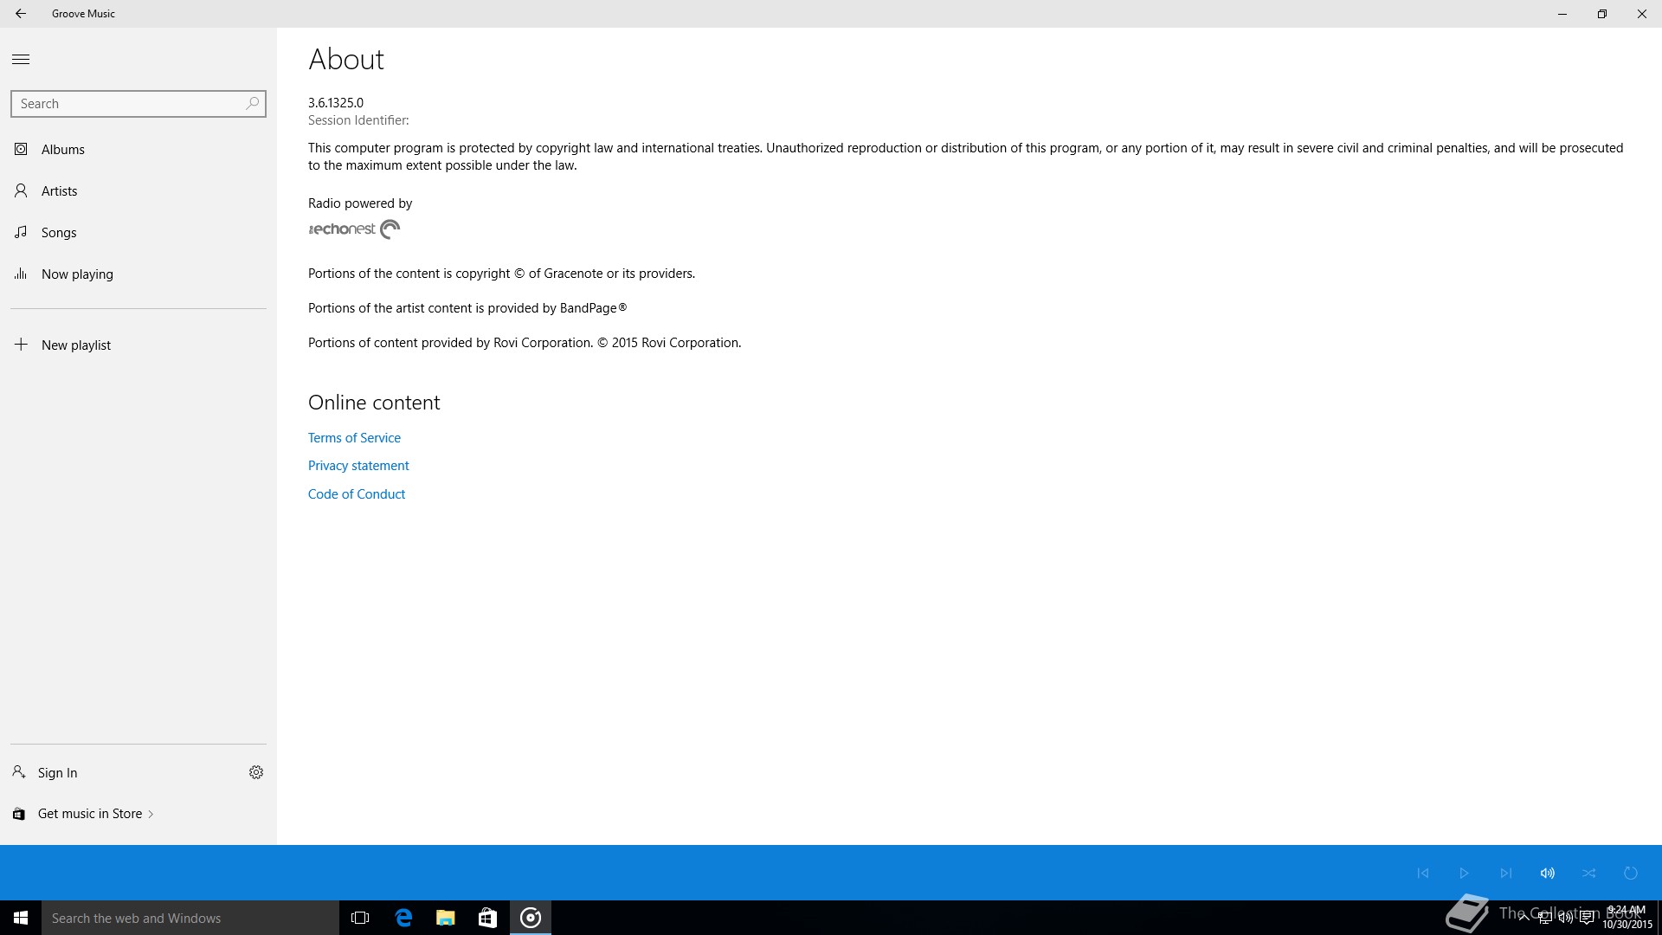Create a New playlist
The image size is (1662, 935).
coord(76,345)
